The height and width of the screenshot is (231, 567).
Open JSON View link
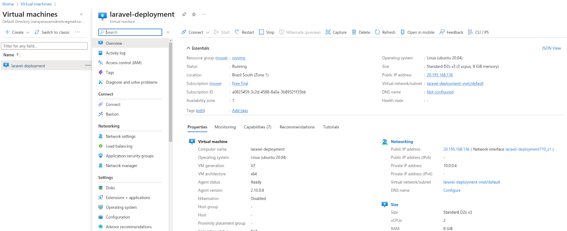tap(551, 48)
